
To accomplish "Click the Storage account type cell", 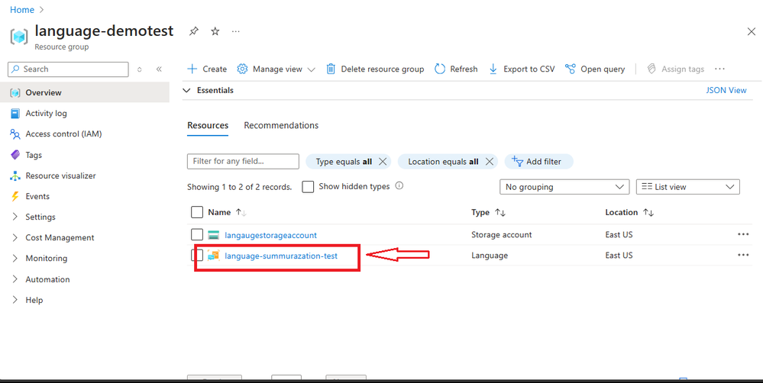I will click(x=501, y=235).
